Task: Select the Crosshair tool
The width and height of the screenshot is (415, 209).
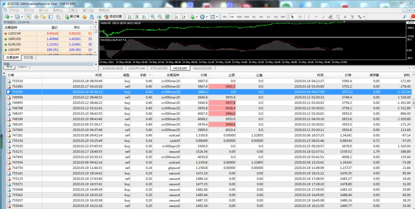Action: (x=300, y=17)
